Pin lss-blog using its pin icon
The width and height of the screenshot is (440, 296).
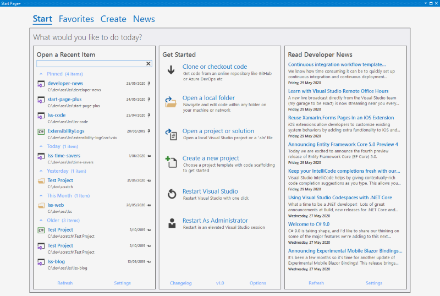tap(149, 262)
